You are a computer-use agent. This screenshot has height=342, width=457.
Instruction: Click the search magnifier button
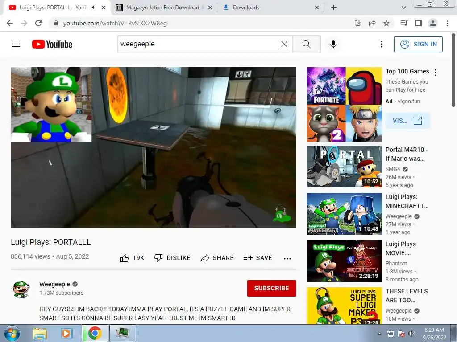pyautogui.click(x=306, y=44)
